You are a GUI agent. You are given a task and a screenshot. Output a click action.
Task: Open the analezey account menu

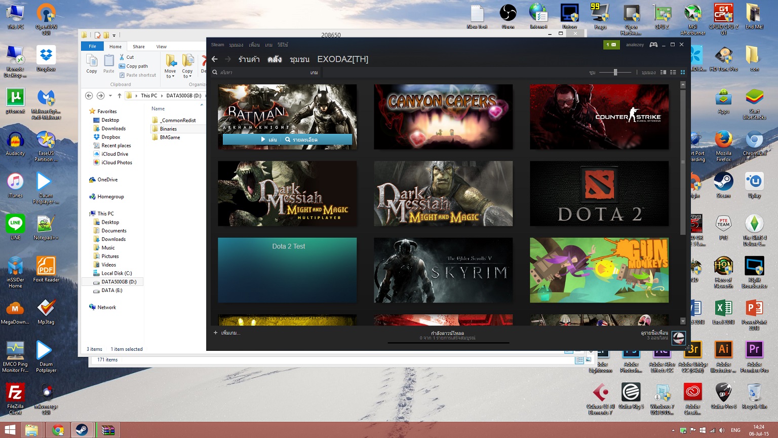[635, 45]
